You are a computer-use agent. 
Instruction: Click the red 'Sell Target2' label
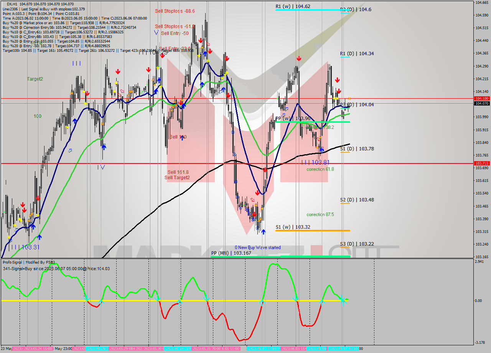click(x=177, y=177)
